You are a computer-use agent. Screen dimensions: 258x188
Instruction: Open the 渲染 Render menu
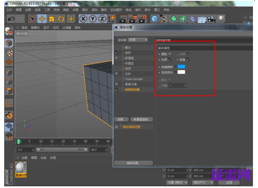tap(94, 10)
